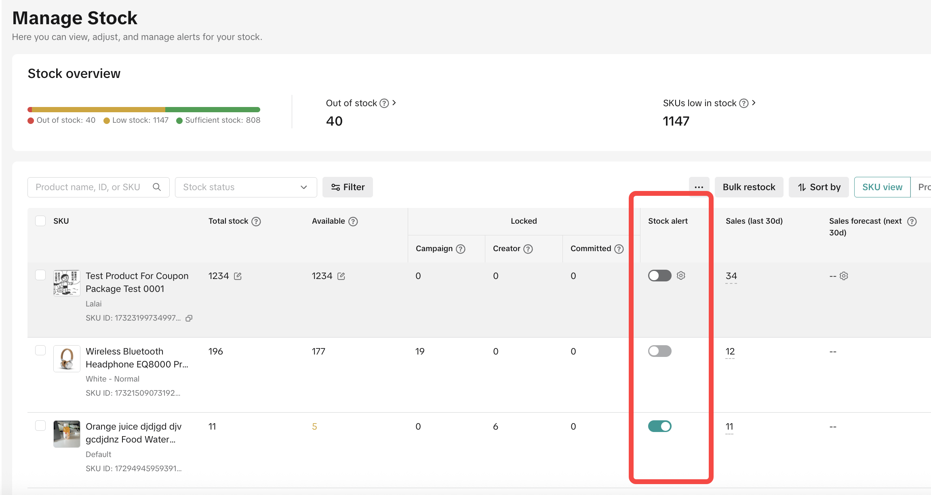
Task: Enable stock alert for Wireless Bluetooth Headphone
Action: pos(659,351)
